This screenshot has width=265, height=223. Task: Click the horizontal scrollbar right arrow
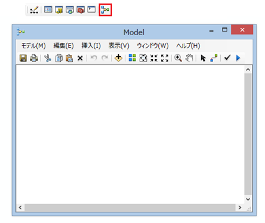(240, 207)
